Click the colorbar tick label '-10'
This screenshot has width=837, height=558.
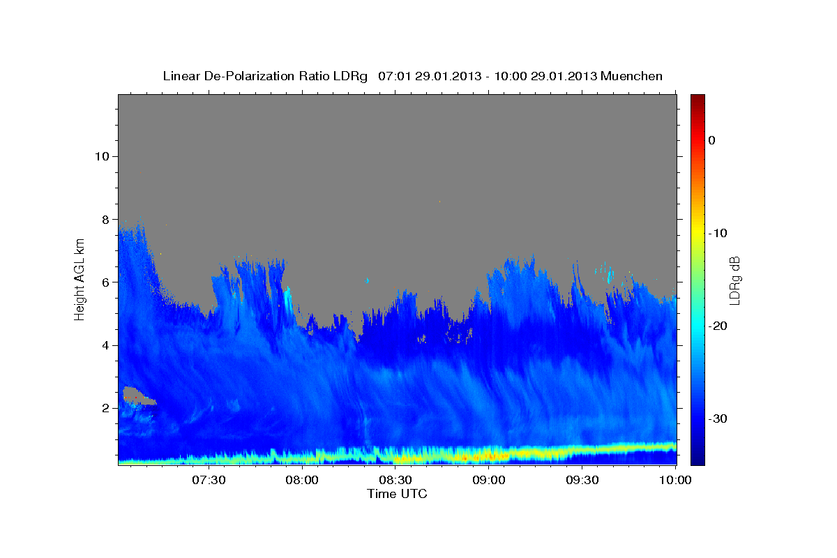pos(718,233)
